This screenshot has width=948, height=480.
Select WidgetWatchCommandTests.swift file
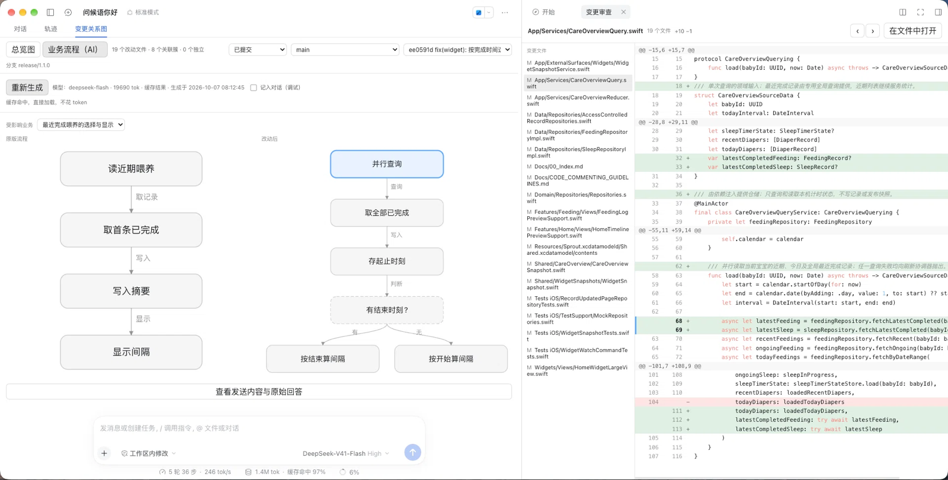[x=578, y=353]
